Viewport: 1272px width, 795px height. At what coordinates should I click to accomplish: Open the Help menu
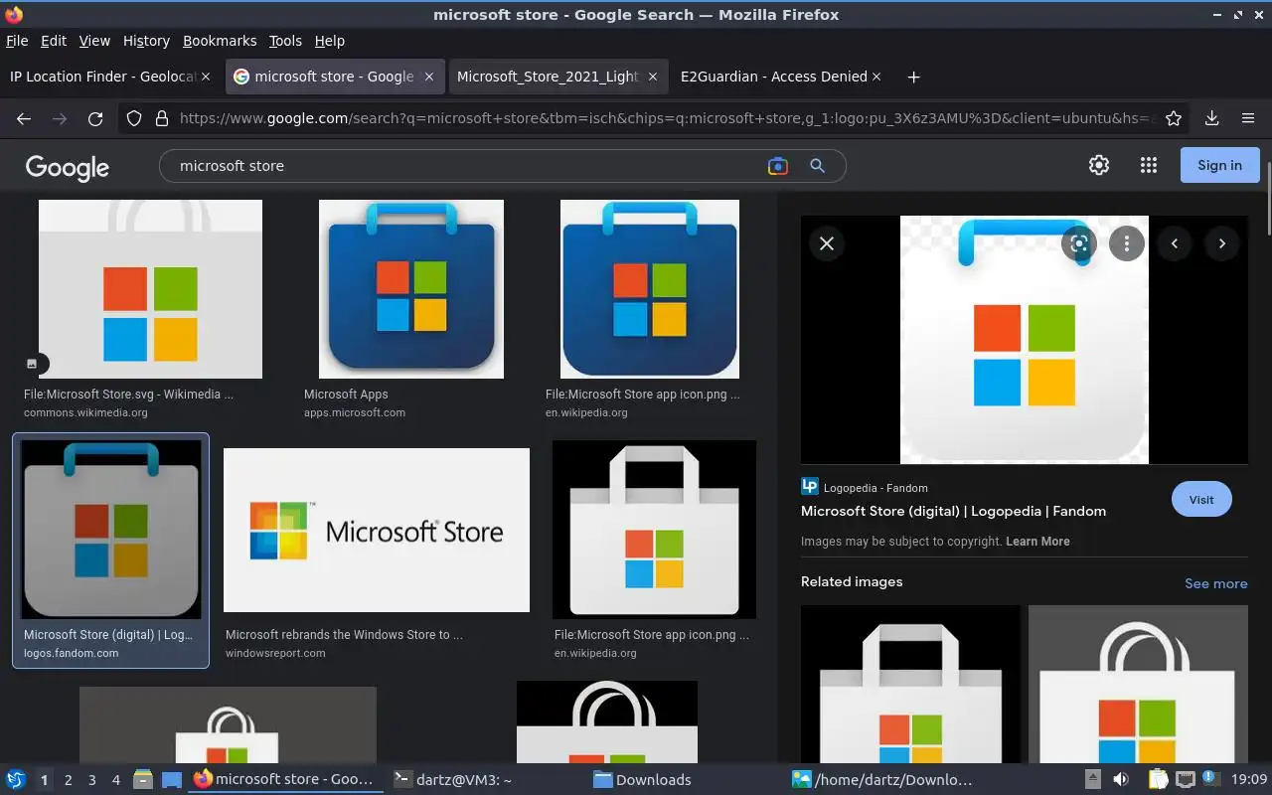pyautogui.click(x=329, y=41)
